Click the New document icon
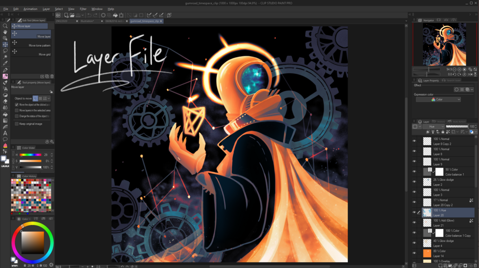Screen dimensions: 479x268 coord(66,15)
